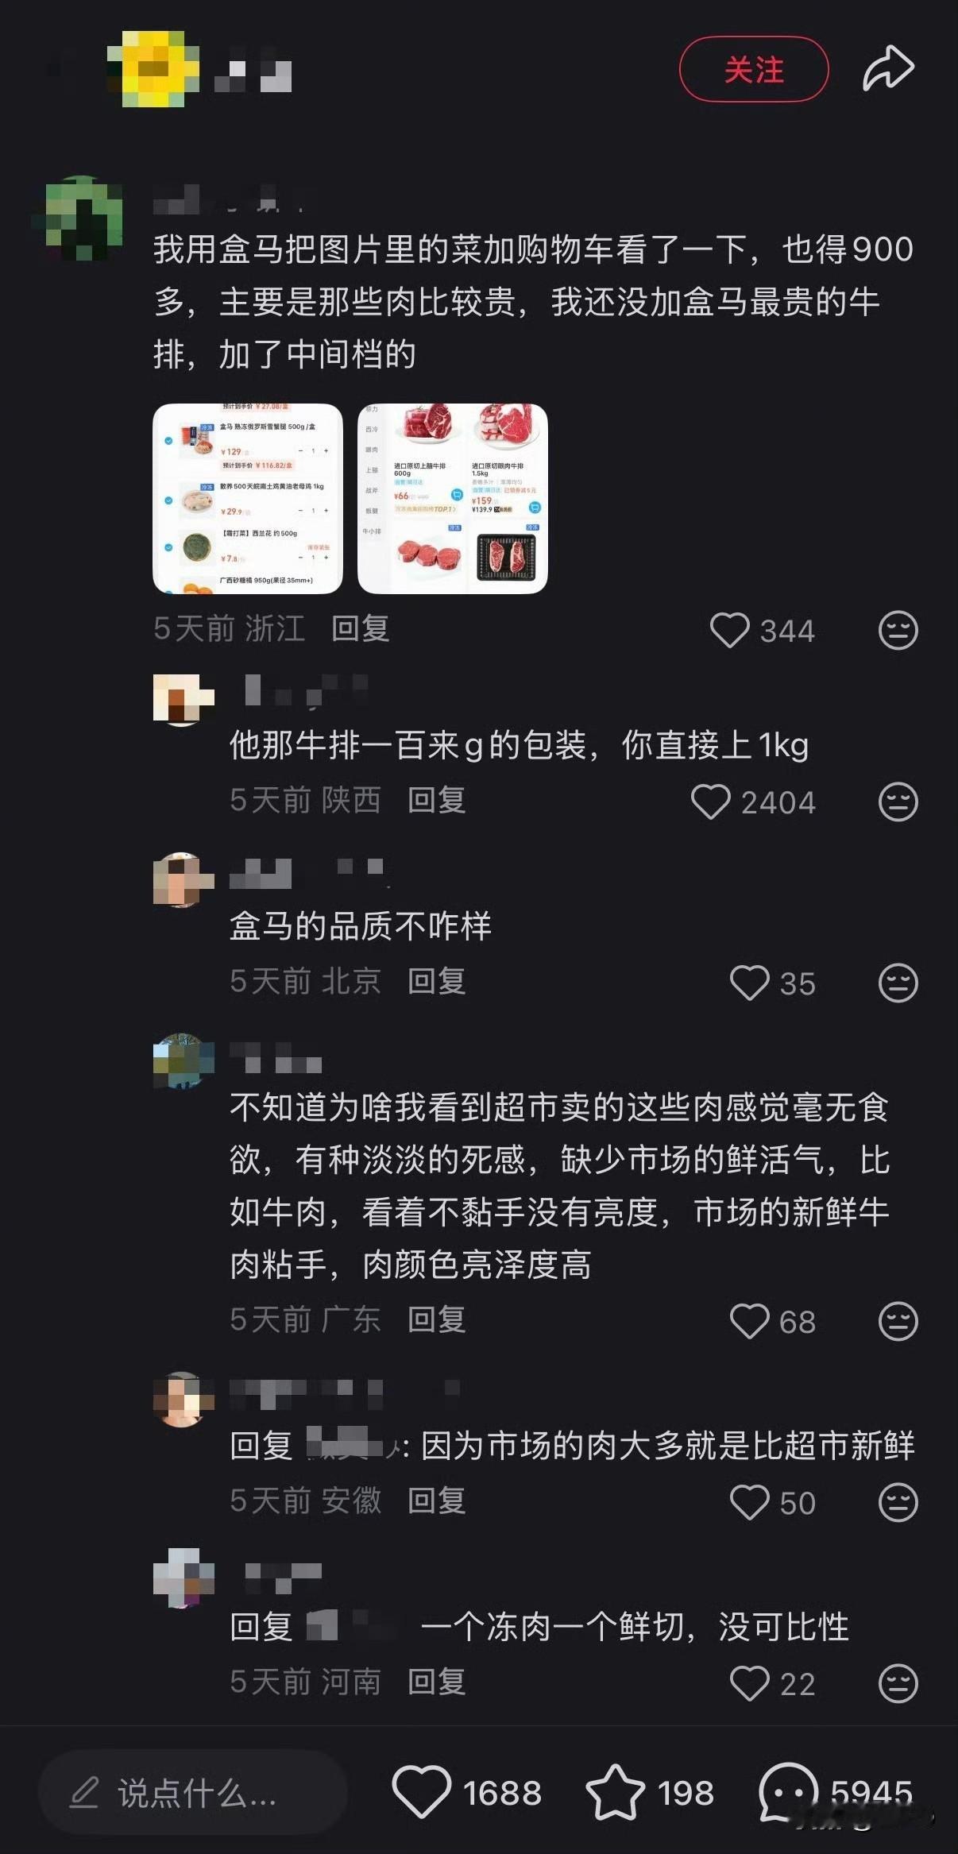Like the 北京 reply with 35 likes
The image size is (958, 1854).
[749, 983]
